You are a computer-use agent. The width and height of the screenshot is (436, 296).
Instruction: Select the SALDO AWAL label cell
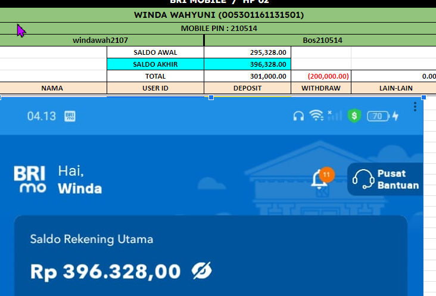155,52
